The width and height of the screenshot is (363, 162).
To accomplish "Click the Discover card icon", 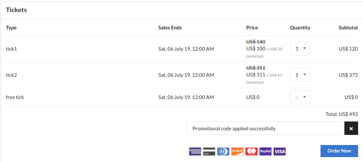I will tap(237, 151).
